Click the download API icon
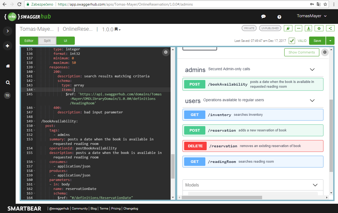Screen dimensions: 338x213 (309, 28)
